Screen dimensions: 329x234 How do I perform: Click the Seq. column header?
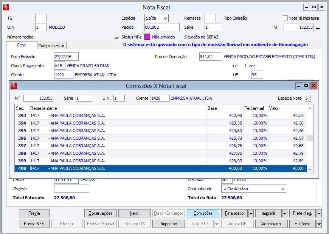22,108
